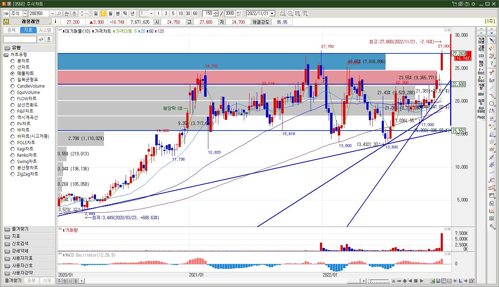
Task: Switch to monthly 월 period
Action: pyautogui.click(x=111, y=13)
